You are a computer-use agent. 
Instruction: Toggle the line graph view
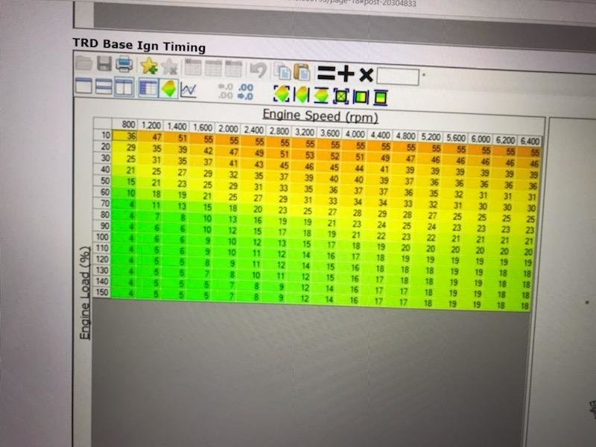click(188, 89)
